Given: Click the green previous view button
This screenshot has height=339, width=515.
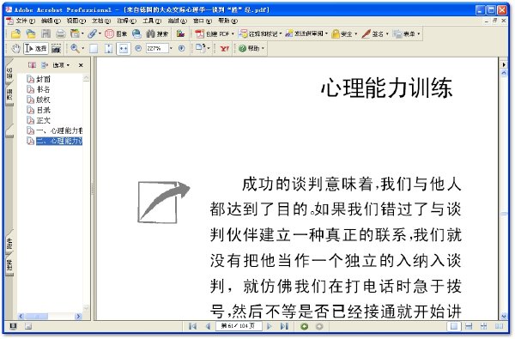Looking at the screenshot, I should tap(305, 326).
